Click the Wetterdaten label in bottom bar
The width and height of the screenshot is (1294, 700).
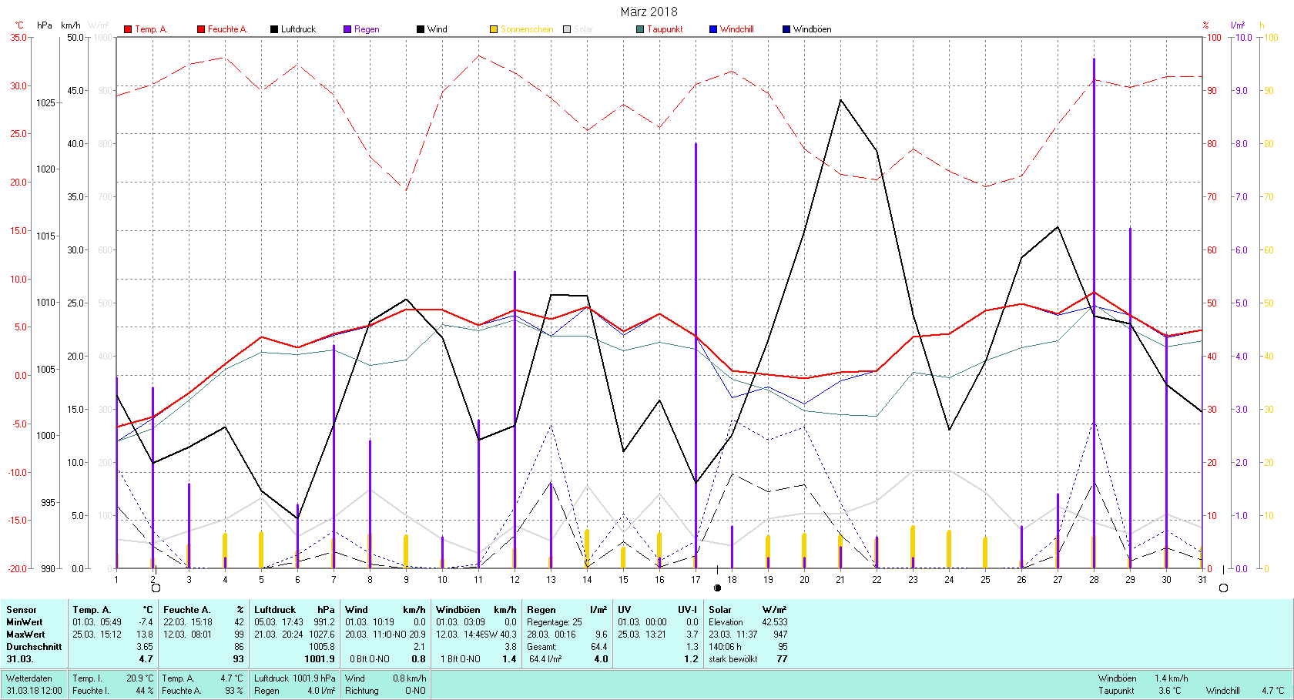click(29, 678)
